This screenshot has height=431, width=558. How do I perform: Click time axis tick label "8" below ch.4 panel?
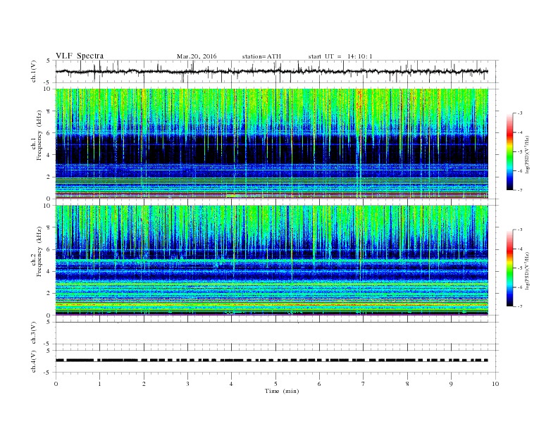pos(407,384)
